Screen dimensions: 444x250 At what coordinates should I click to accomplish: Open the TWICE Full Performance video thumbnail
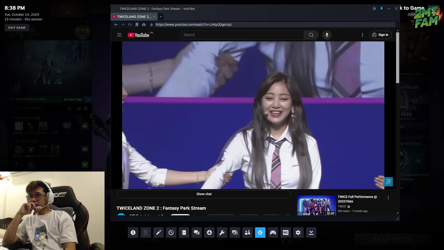[316, 205]
